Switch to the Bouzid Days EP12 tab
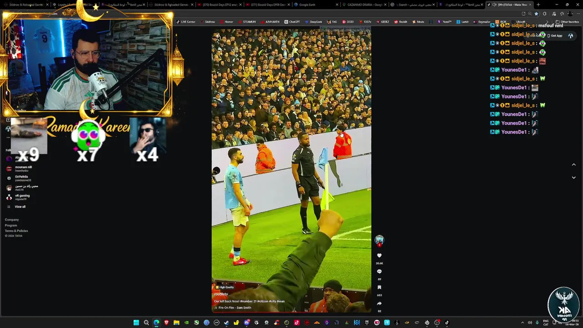The width and height of the screenshot is (583, 328). pyautogui.click(x=219, y=5)
